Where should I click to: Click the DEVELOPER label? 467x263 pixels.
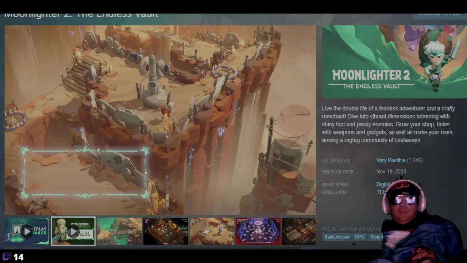coord(335,185)
